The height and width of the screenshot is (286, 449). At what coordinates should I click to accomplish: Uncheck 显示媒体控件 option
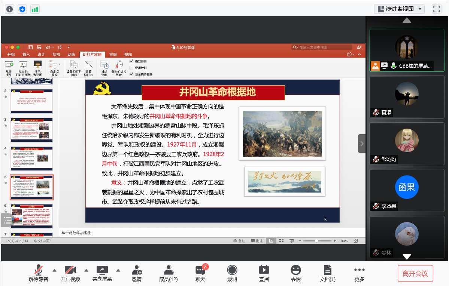132,74
